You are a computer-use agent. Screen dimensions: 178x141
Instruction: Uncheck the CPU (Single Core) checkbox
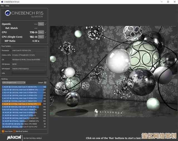coord(46,37)
